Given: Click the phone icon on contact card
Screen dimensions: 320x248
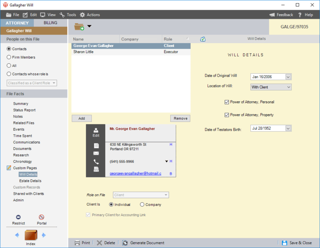Looking at the screenshot, I should coord(96,162).
